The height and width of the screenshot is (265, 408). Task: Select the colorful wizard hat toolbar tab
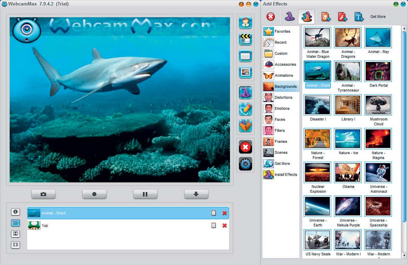[306, 16]
